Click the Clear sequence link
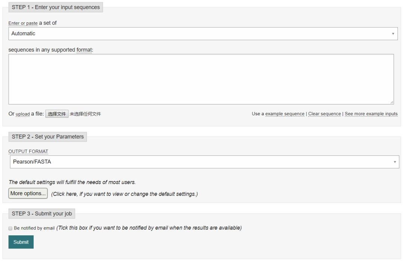 pyautogui.click(x=324, y=114)
